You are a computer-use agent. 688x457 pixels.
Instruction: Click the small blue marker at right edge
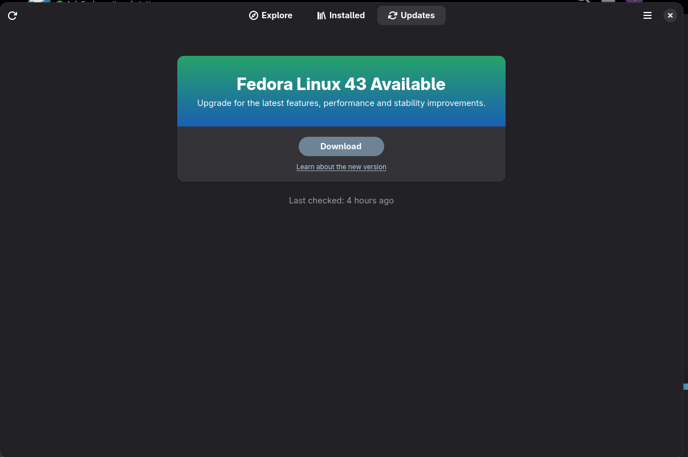click(686, 386)
